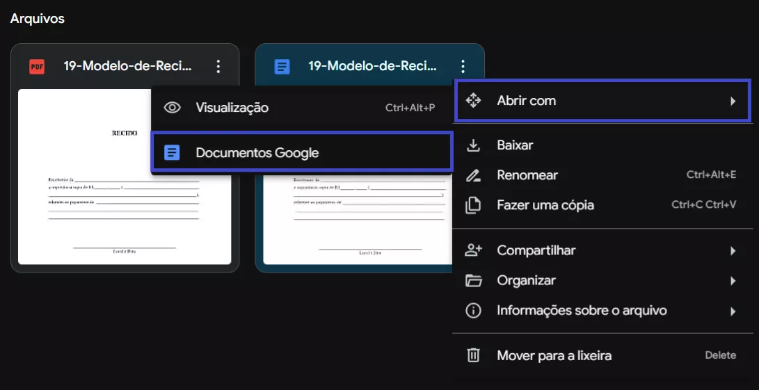Select Mover para a lixeira
759x390 pixels.
(x=602, y=356)
